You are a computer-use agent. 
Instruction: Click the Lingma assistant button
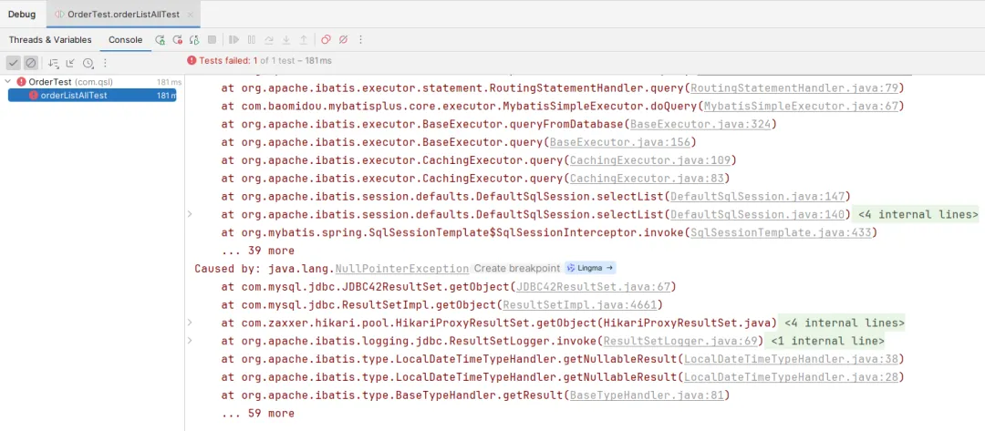pos(590,268)
